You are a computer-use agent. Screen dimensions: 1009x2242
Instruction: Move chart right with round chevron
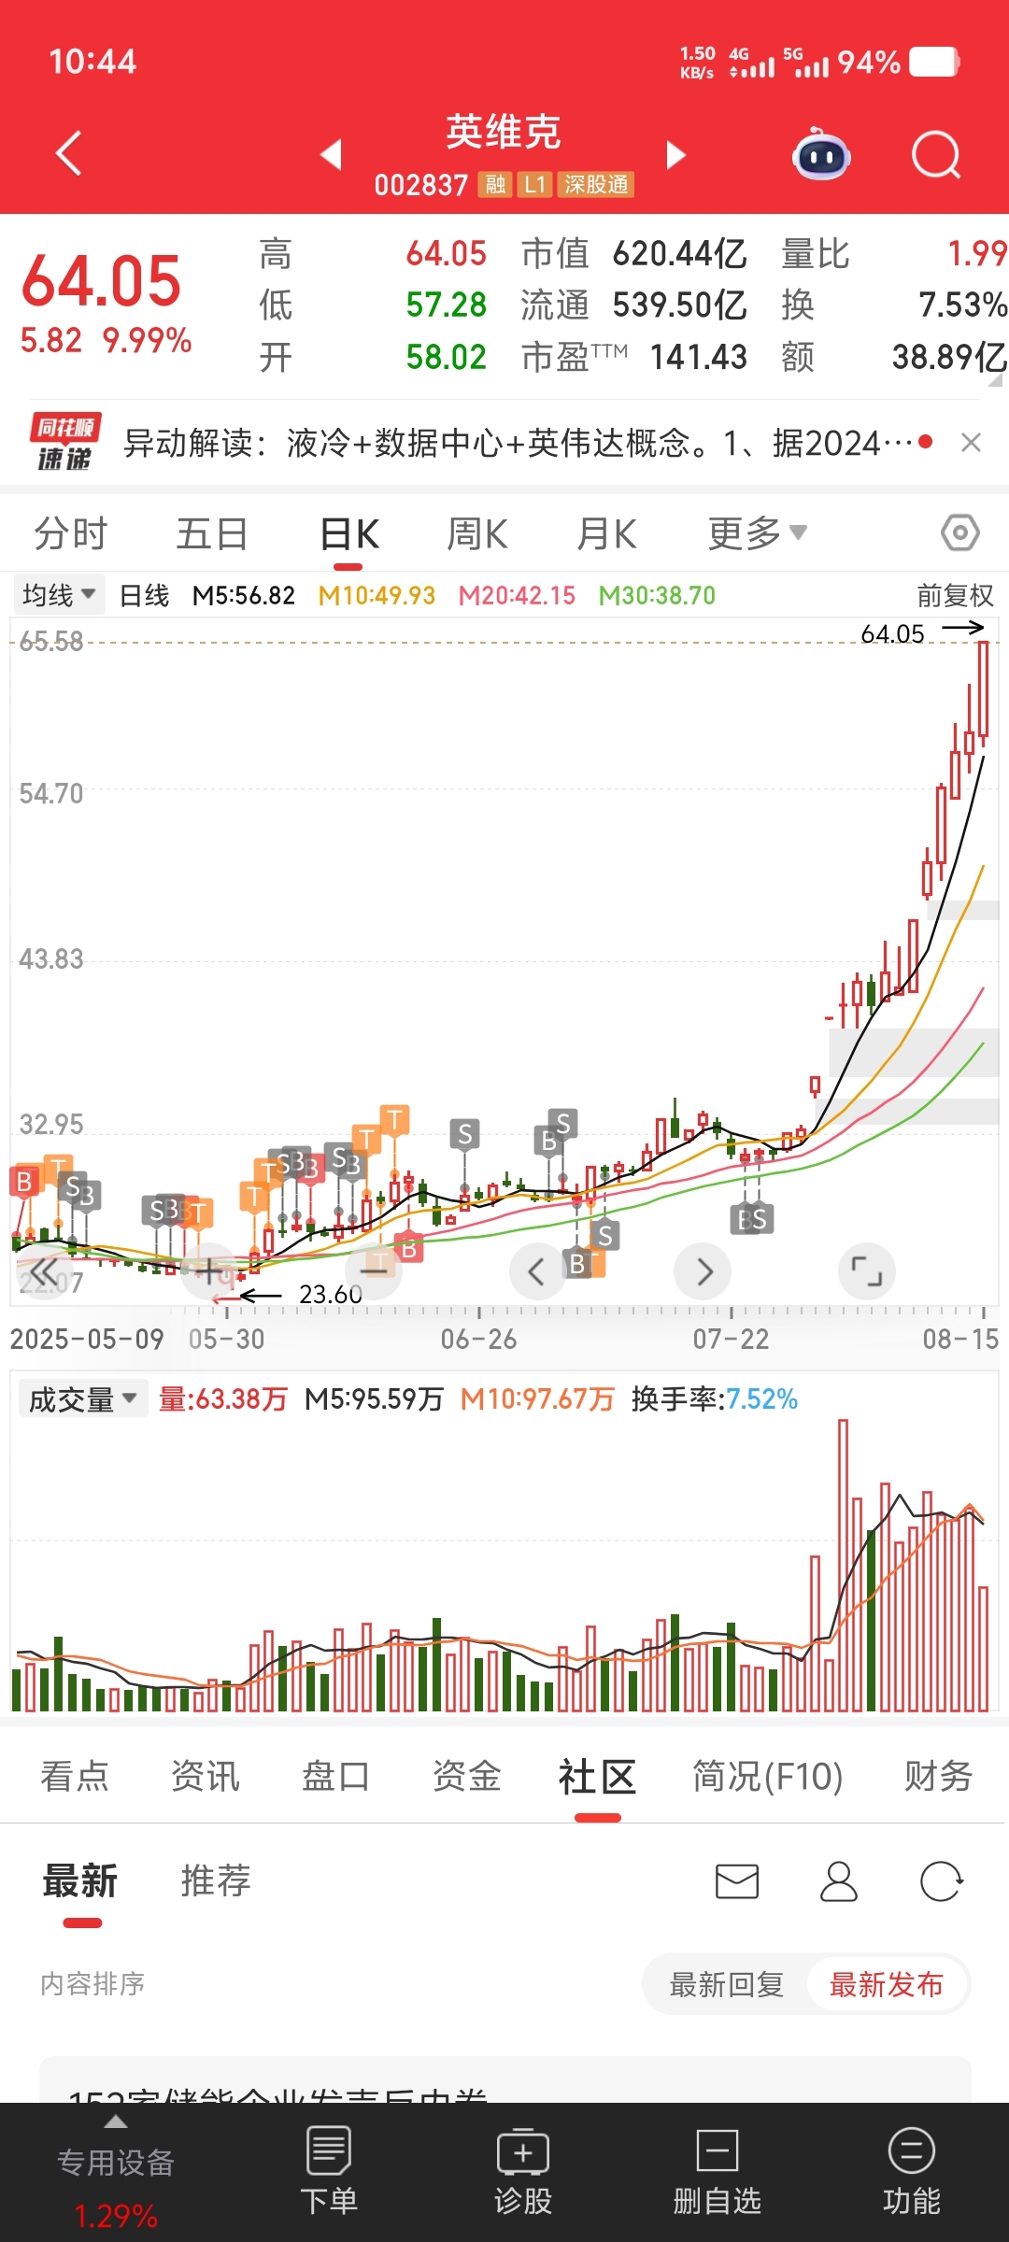coord(703,1271)
